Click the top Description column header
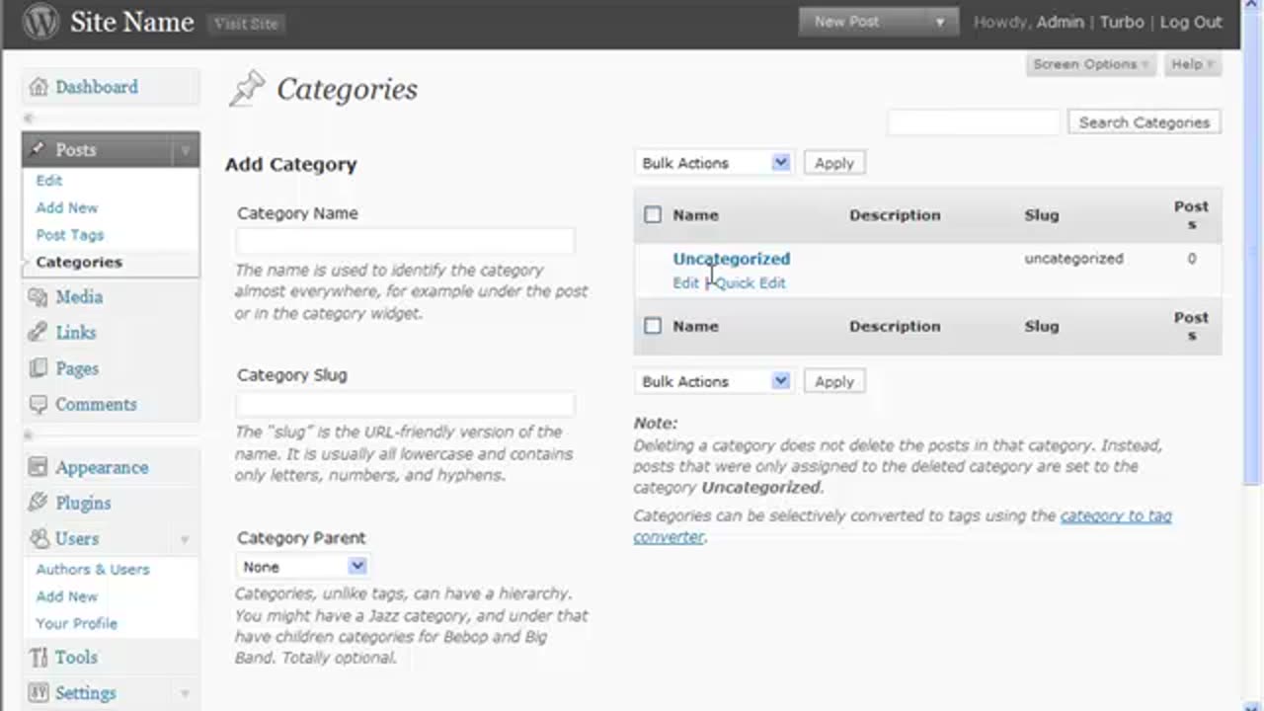 [x=895, y=214]
